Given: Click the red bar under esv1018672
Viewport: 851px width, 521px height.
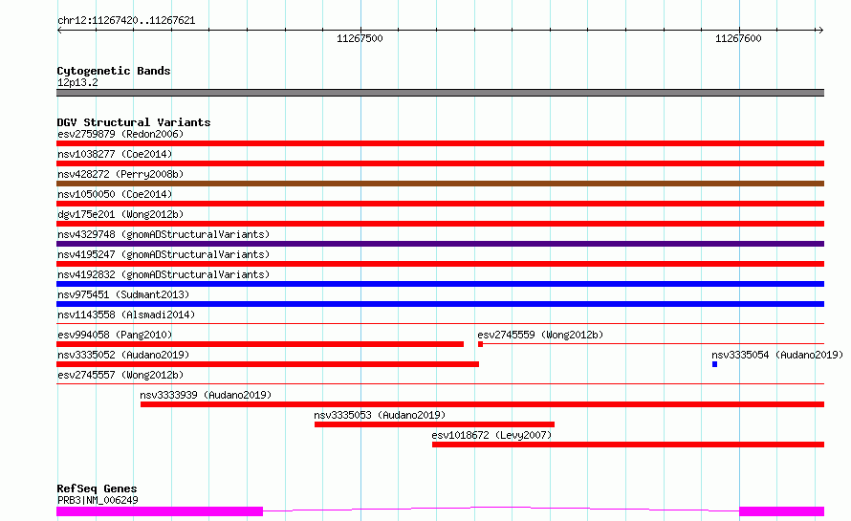Looking at the screenshot, I should (x=628, y=445).
